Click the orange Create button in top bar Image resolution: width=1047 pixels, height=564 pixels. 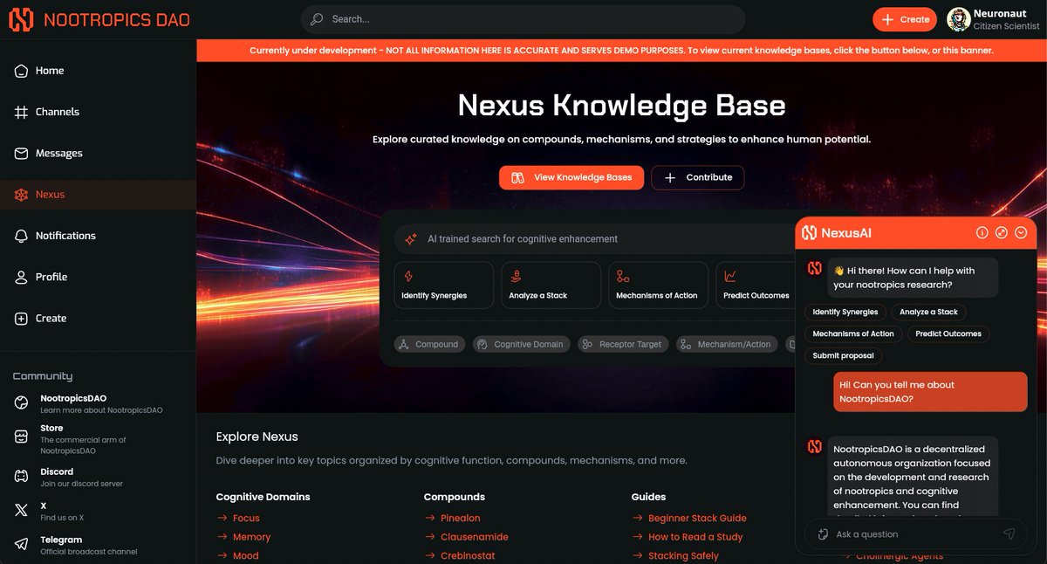coord(904,19)
